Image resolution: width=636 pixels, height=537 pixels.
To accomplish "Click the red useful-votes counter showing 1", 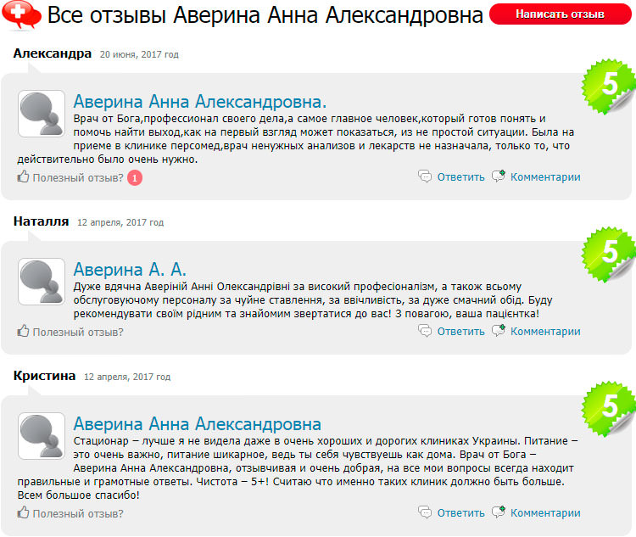I will pyautogui.click(x=135, y=178).
